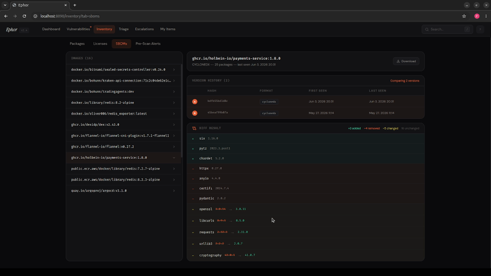Open a new browser tab
This screenshot has height=276, width=491.
75,5
